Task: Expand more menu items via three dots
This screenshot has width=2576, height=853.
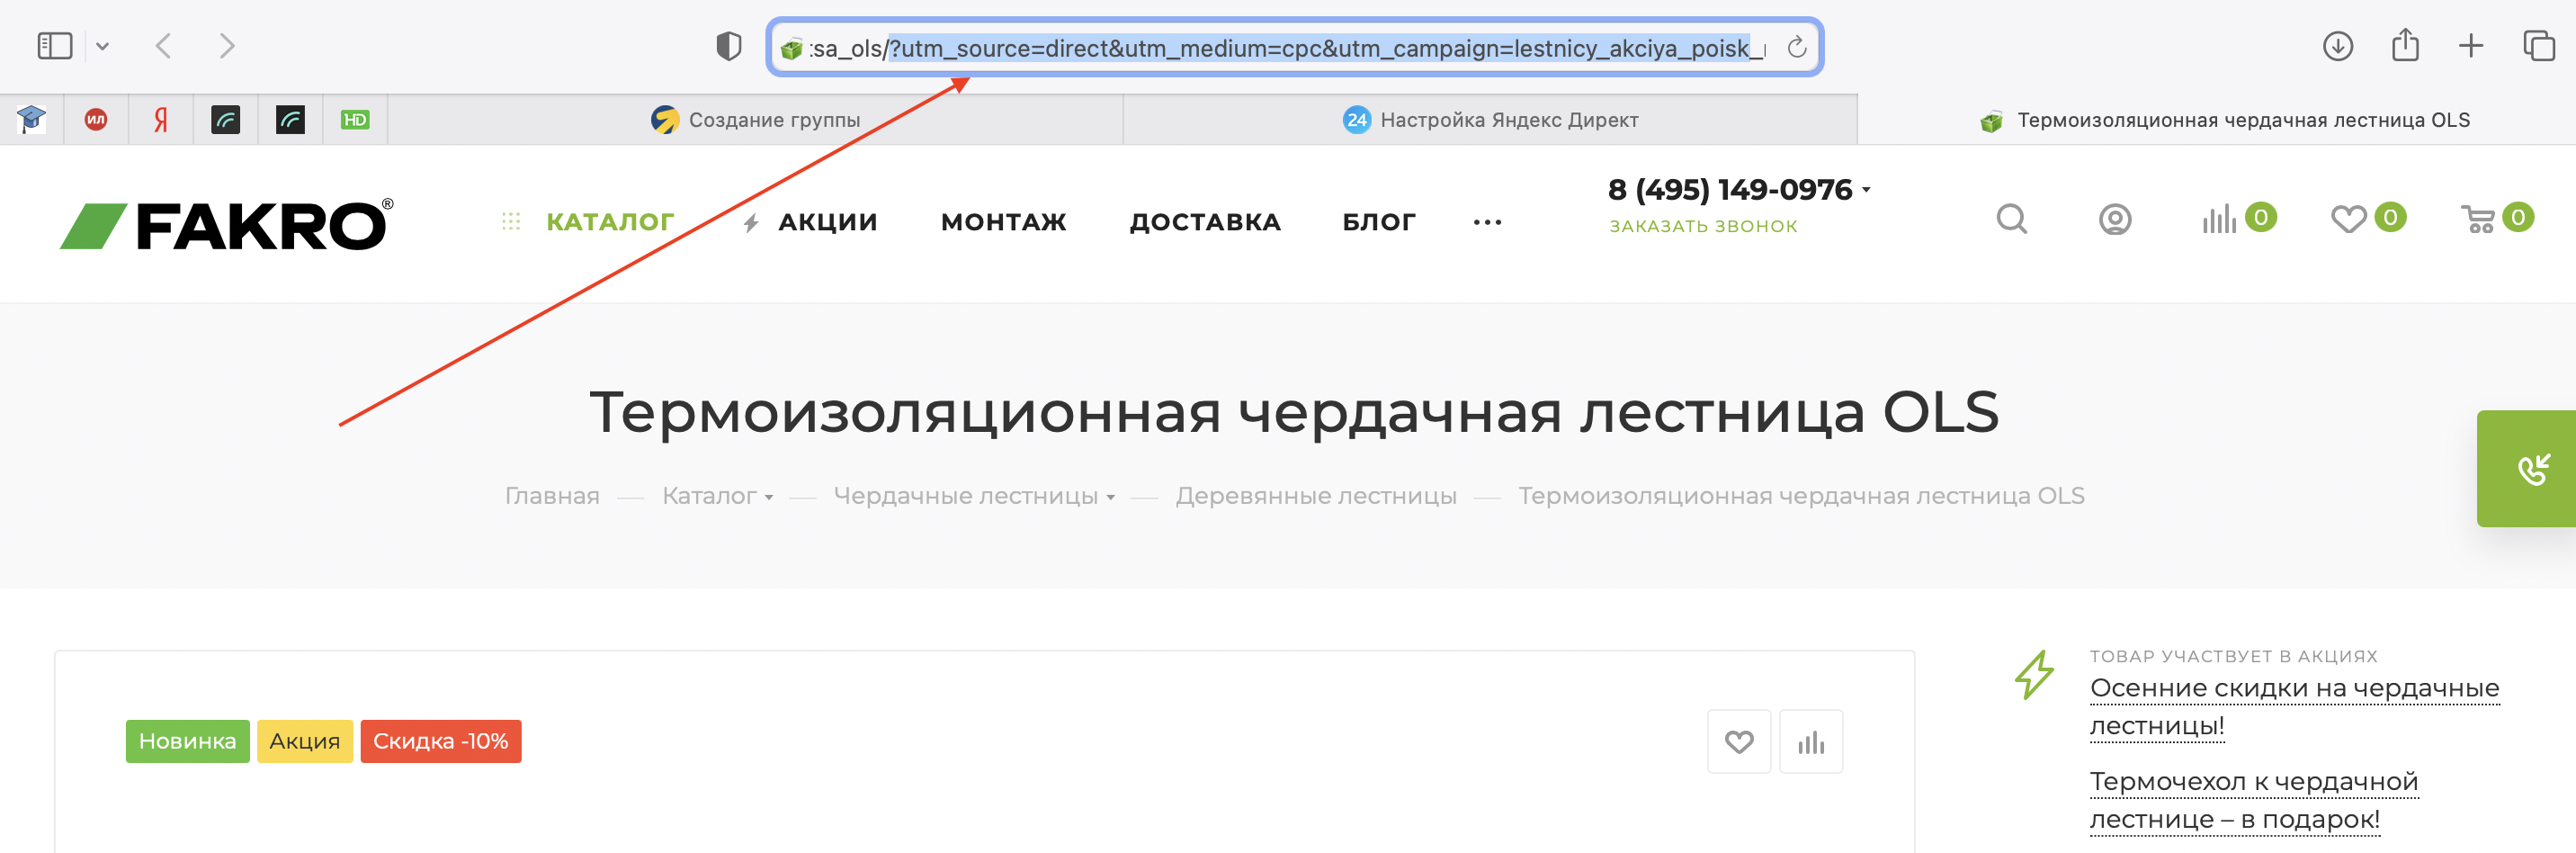Action: click(1487, 223)
